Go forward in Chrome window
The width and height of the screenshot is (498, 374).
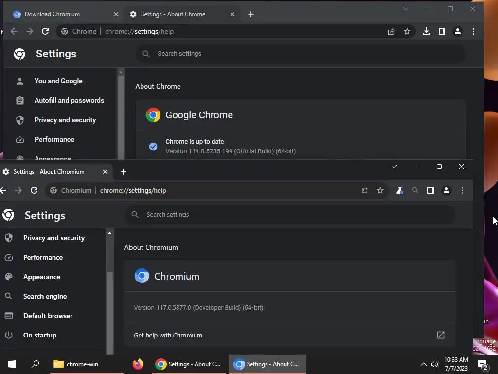coord(30,31)
